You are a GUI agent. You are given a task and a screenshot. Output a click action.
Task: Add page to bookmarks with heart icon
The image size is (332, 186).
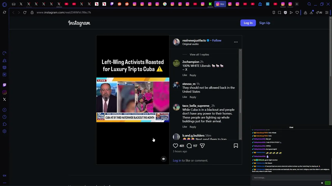point(297,12)
